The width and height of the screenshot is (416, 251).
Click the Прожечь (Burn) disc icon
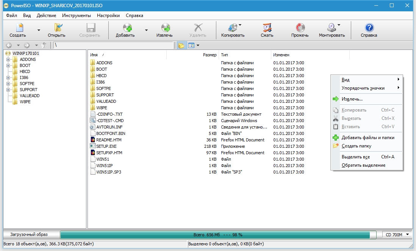[300, 28]
